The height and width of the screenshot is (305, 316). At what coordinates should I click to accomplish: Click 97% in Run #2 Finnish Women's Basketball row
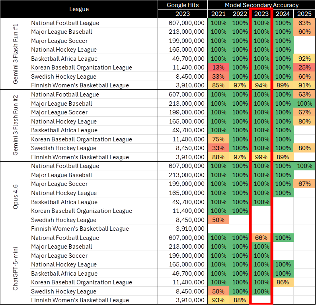pos(240,157)
